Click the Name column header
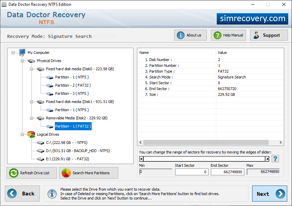Screen dimensions: 292x206 177,53
